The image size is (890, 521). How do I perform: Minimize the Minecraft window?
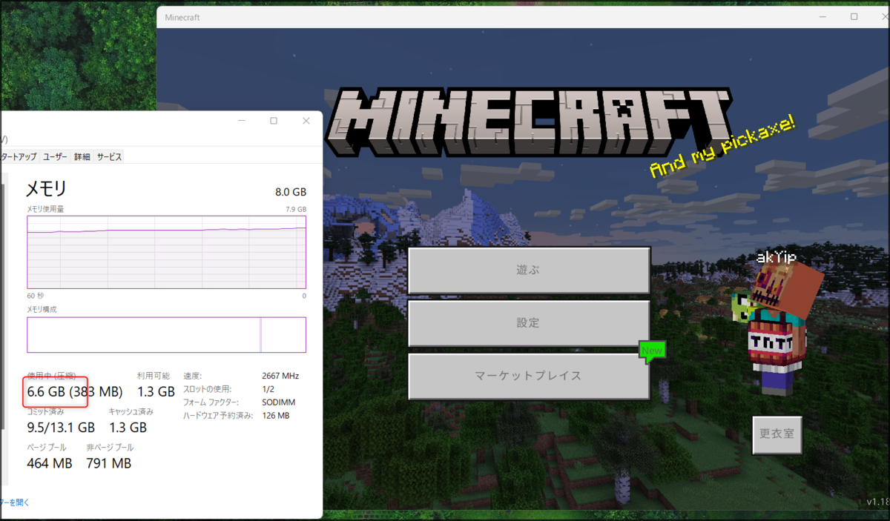(821, 17)
